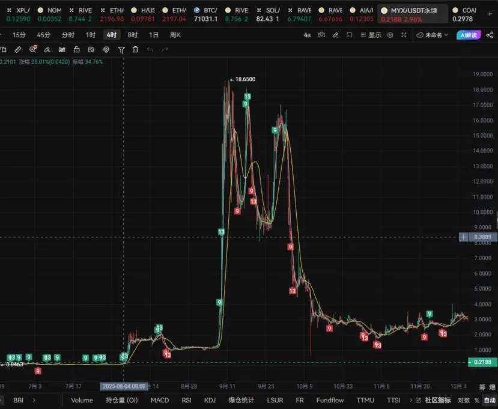The image size is (498, 409).
Task: Undo the last drawing action
Action: (150, 50)
